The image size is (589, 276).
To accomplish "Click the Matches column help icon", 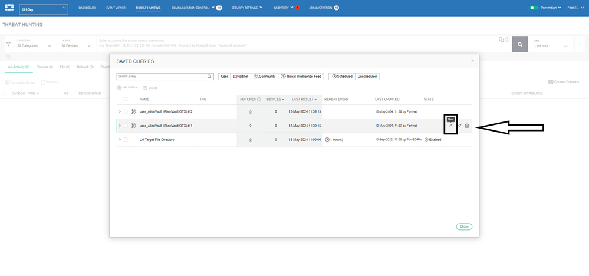I will (259, 99).
